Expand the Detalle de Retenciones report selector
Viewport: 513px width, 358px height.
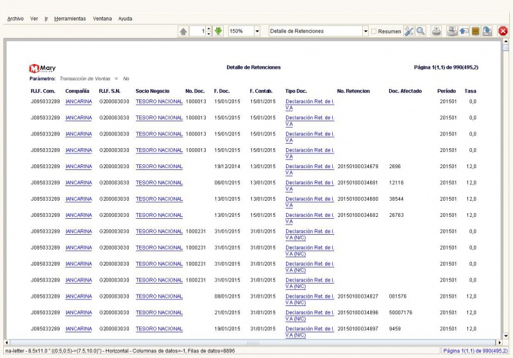[366, 31]
